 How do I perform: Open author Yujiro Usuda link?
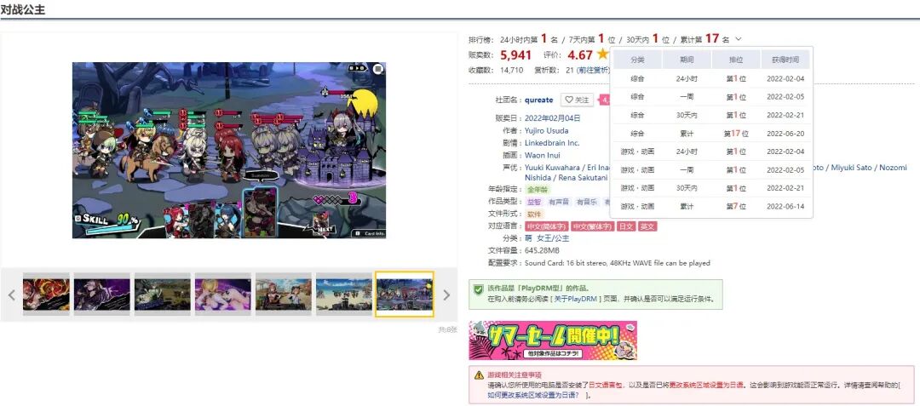pyautogui.click(x=546, y=130)
